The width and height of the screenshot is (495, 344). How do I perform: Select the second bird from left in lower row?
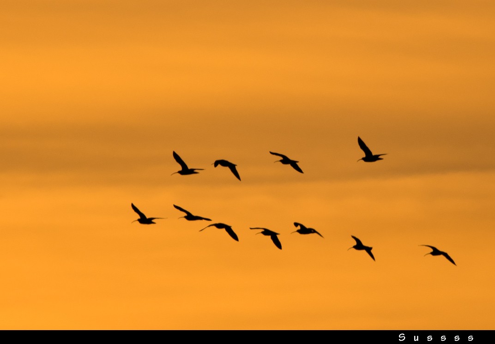pos(191,215)
